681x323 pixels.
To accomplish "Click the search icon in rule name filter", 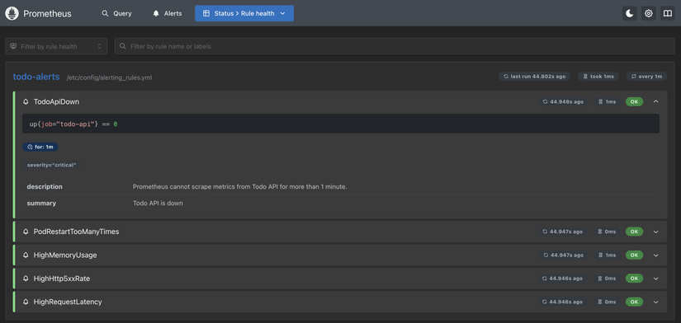I will pyautogui.click(x=123, y=46).
